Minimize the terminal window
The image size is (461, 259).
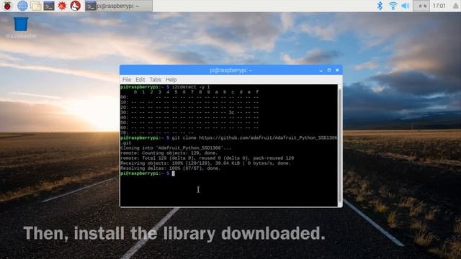pos(321,71)
